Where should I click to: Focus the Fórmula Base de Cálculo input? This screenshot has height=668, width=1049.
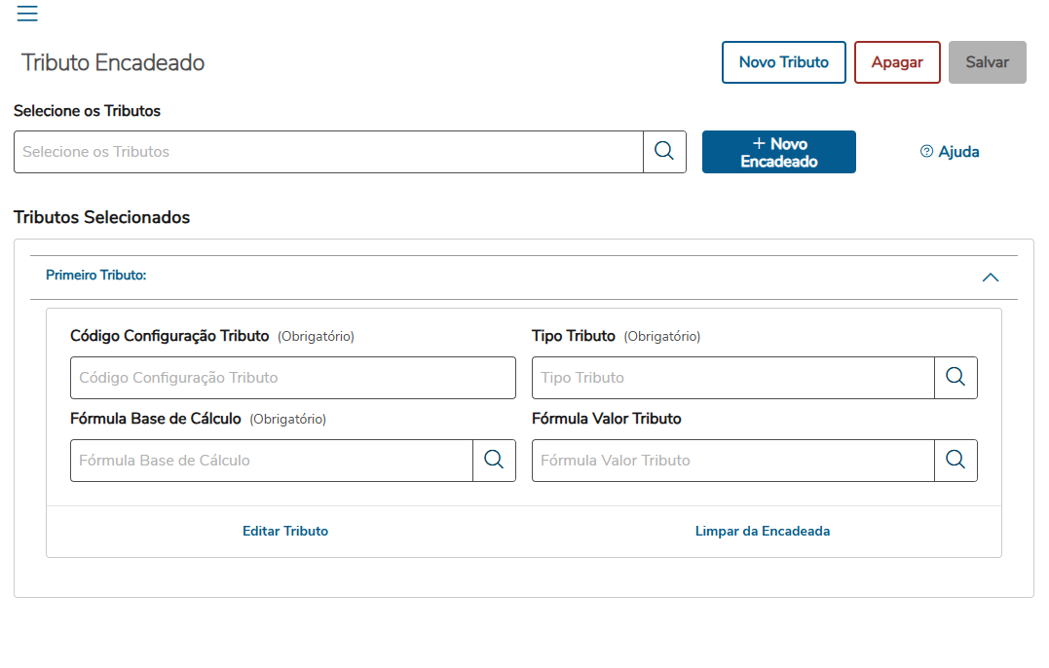coord(271,461)
